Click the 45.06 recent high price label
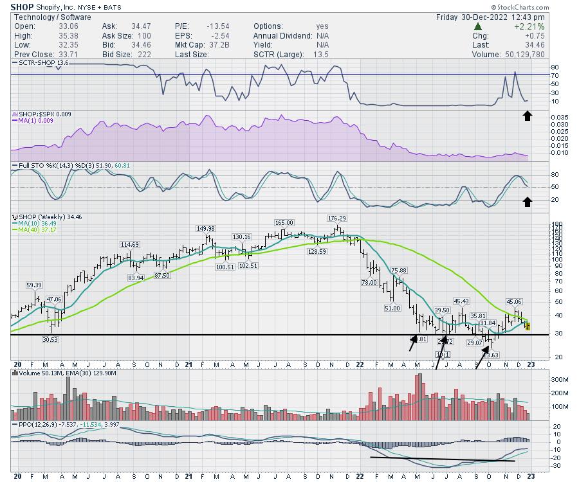Screen dimensions: 579x482 [514, 301]
